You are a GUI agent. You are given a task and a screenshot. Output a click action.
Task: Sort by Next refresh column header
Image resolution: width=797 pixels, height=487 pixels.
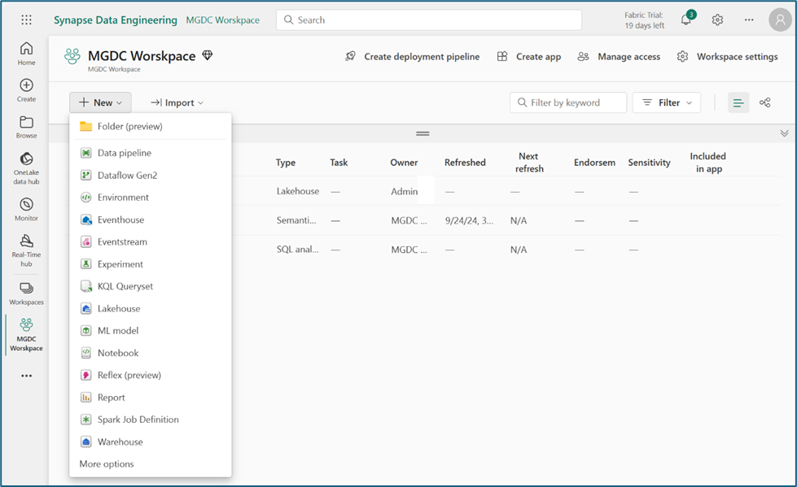529,163
